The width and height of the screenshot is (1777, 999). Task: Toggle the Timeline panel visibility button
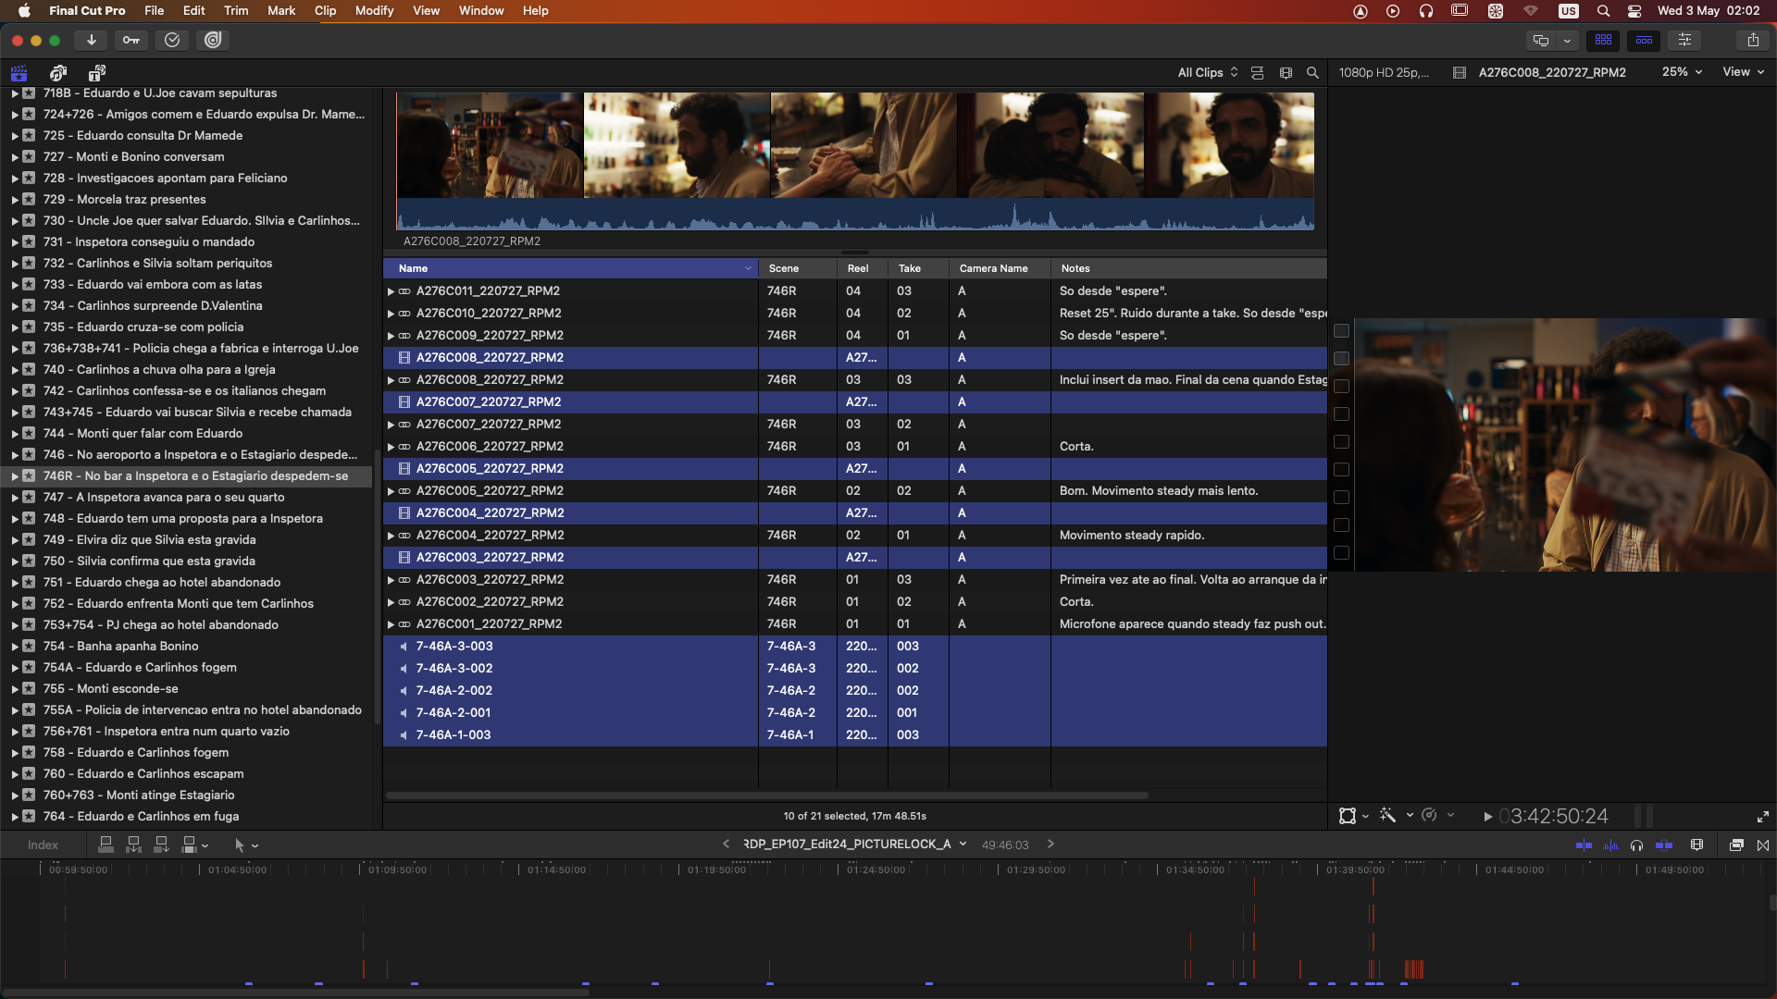click(1644, 40)
